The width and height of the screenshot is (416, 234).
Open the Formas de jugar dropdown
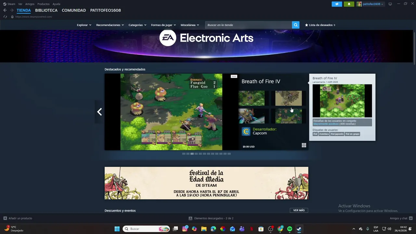(x=163, y=25)
